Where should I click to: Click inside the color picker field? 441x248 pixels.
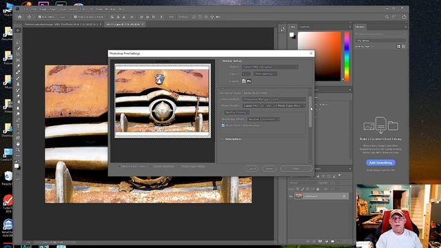click(319, 56)
